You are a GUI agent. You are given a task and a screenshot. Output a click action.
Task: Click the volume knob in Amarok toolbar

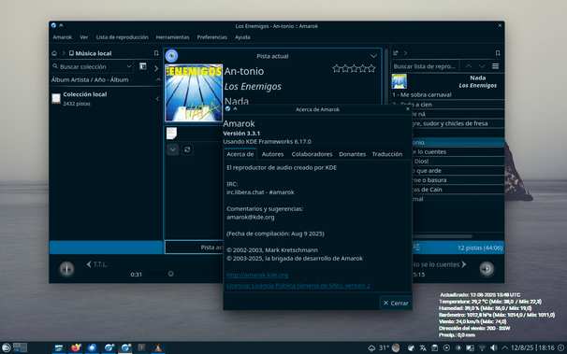pyautogui.click(x=487, y=268)
